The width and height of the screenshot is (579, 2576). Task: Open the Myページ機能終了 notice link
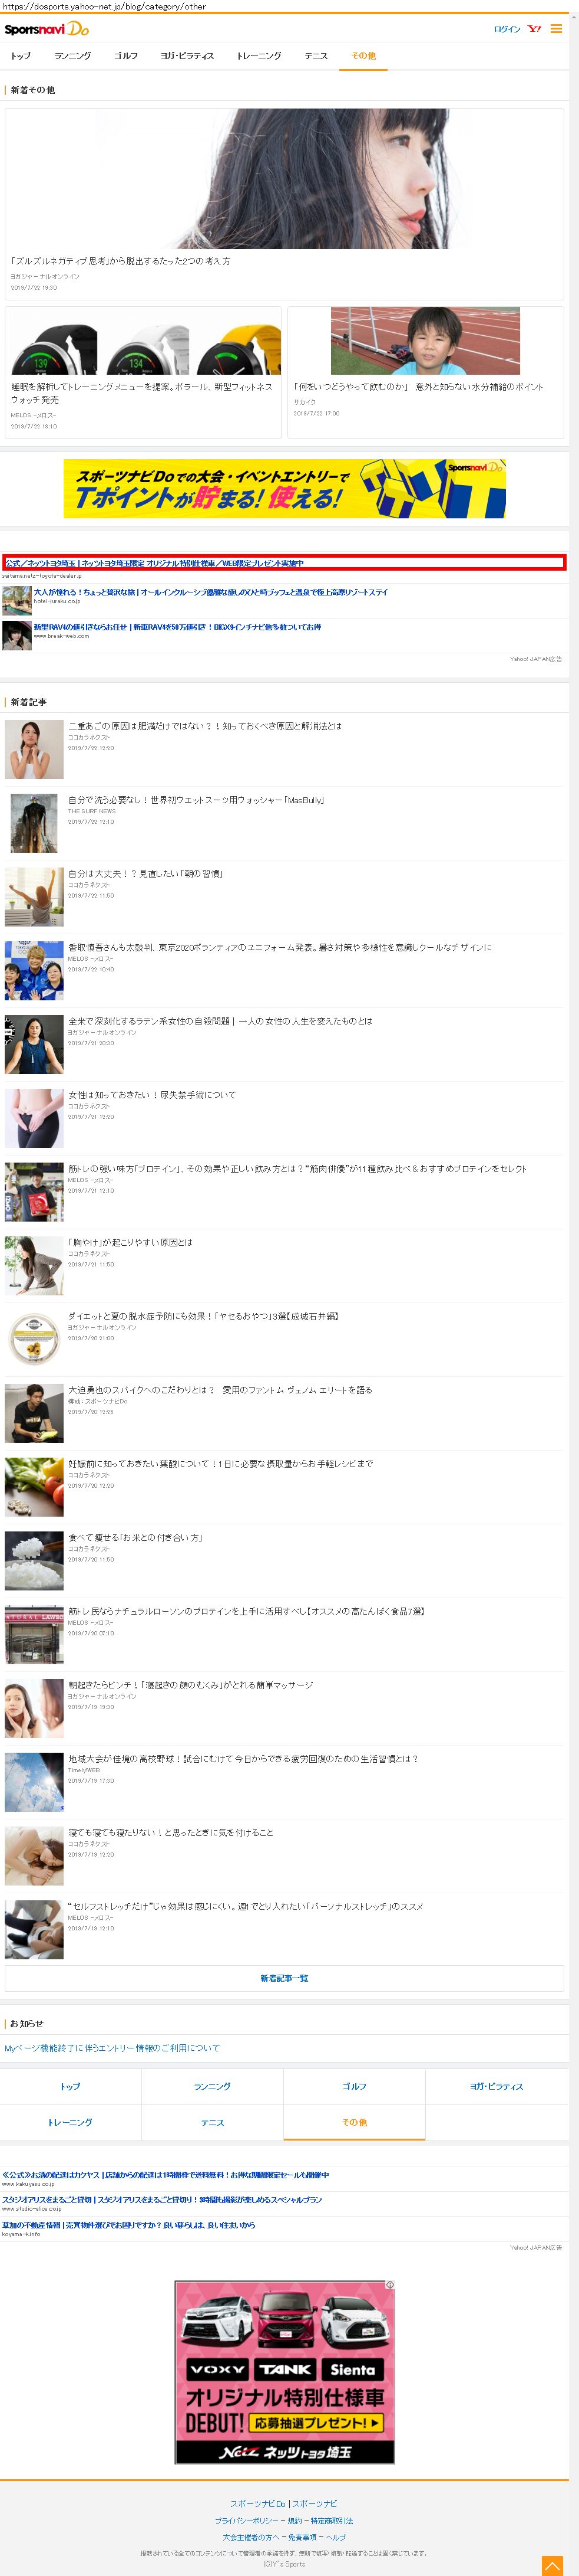(112, 2048)
